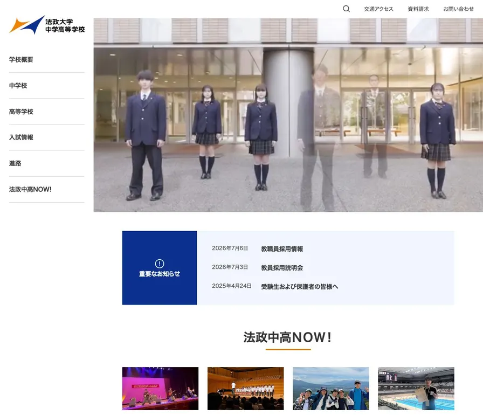Click the 2026年7月3日 date entry
The height and width of the screenshot is (415, 483).
230,267
